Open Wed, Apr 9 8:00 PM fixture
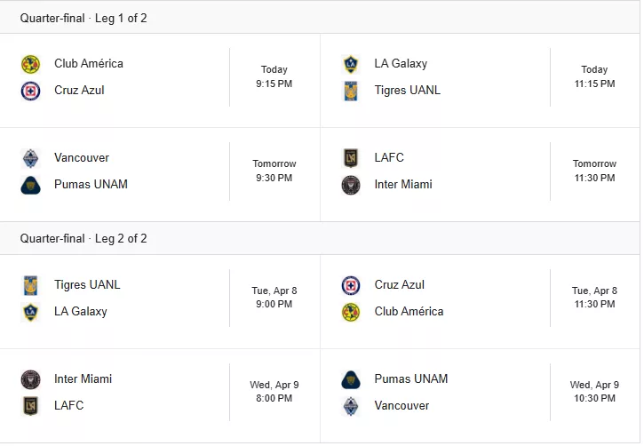Viewport: 644px width, 446px height. click(x=160, y=396)
